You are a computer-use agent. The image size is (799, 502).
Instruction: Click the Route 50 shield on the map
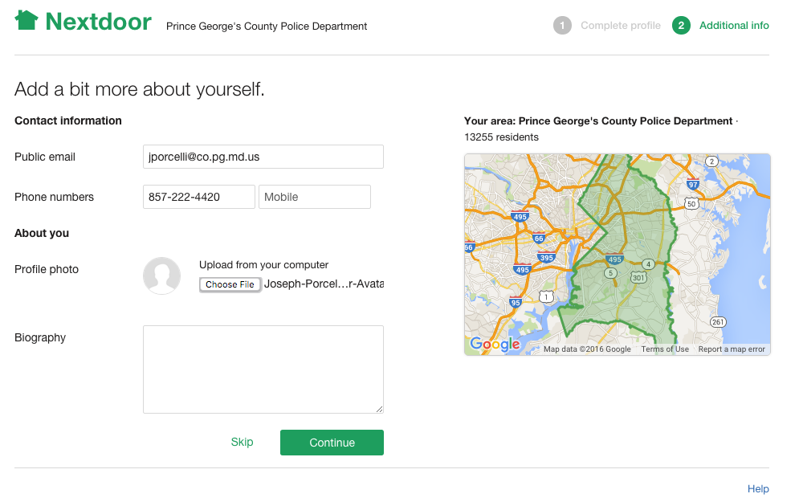click(691, 202)
